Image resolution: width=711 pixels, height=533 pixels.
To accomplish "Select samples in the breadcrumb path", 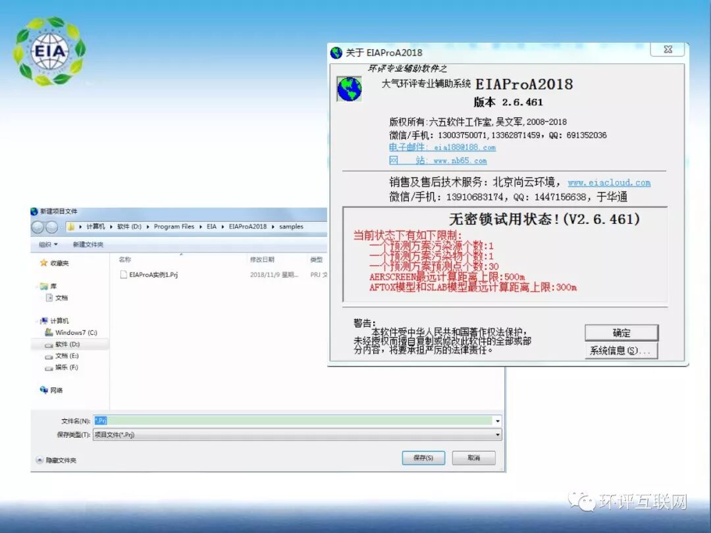I will (291, 226).
